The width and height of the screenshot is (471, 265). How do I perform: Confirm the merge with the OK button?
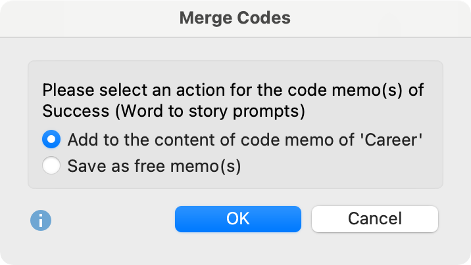click(x=238, y=219)
